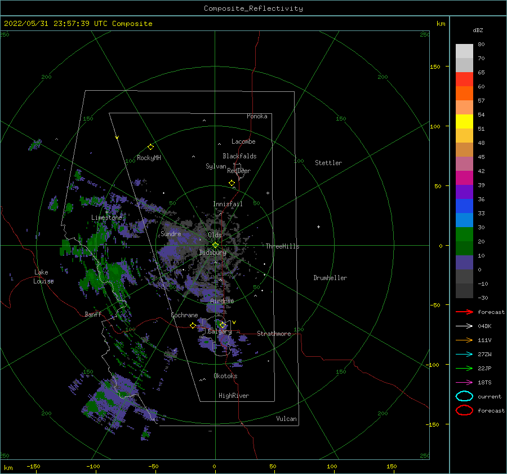Screen dimensions: 507x474
Task: Select the blue 36-33 dBZ color swatch
Action: (x=464, y=206)
